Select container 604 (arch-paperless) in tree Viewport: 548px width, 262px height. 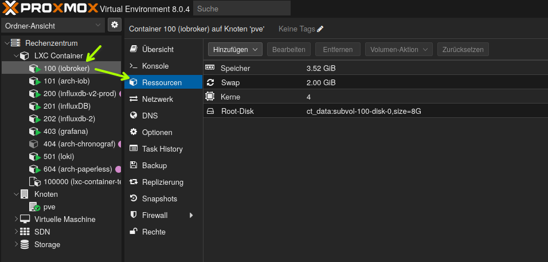61,169
